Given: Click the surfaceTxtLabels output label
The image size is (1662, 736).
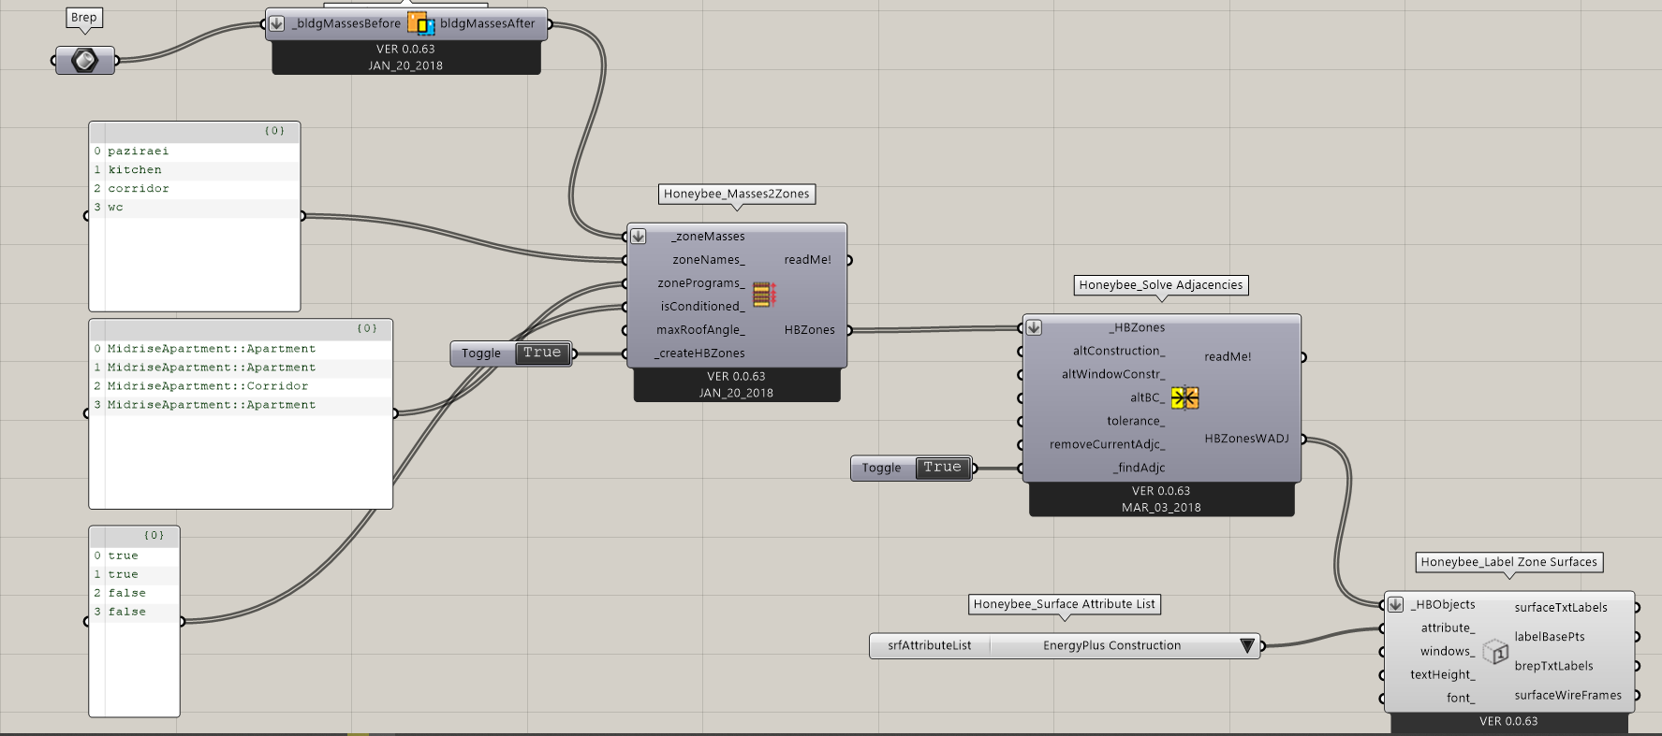Looking at the screenshot, I should click(1561, 608).
